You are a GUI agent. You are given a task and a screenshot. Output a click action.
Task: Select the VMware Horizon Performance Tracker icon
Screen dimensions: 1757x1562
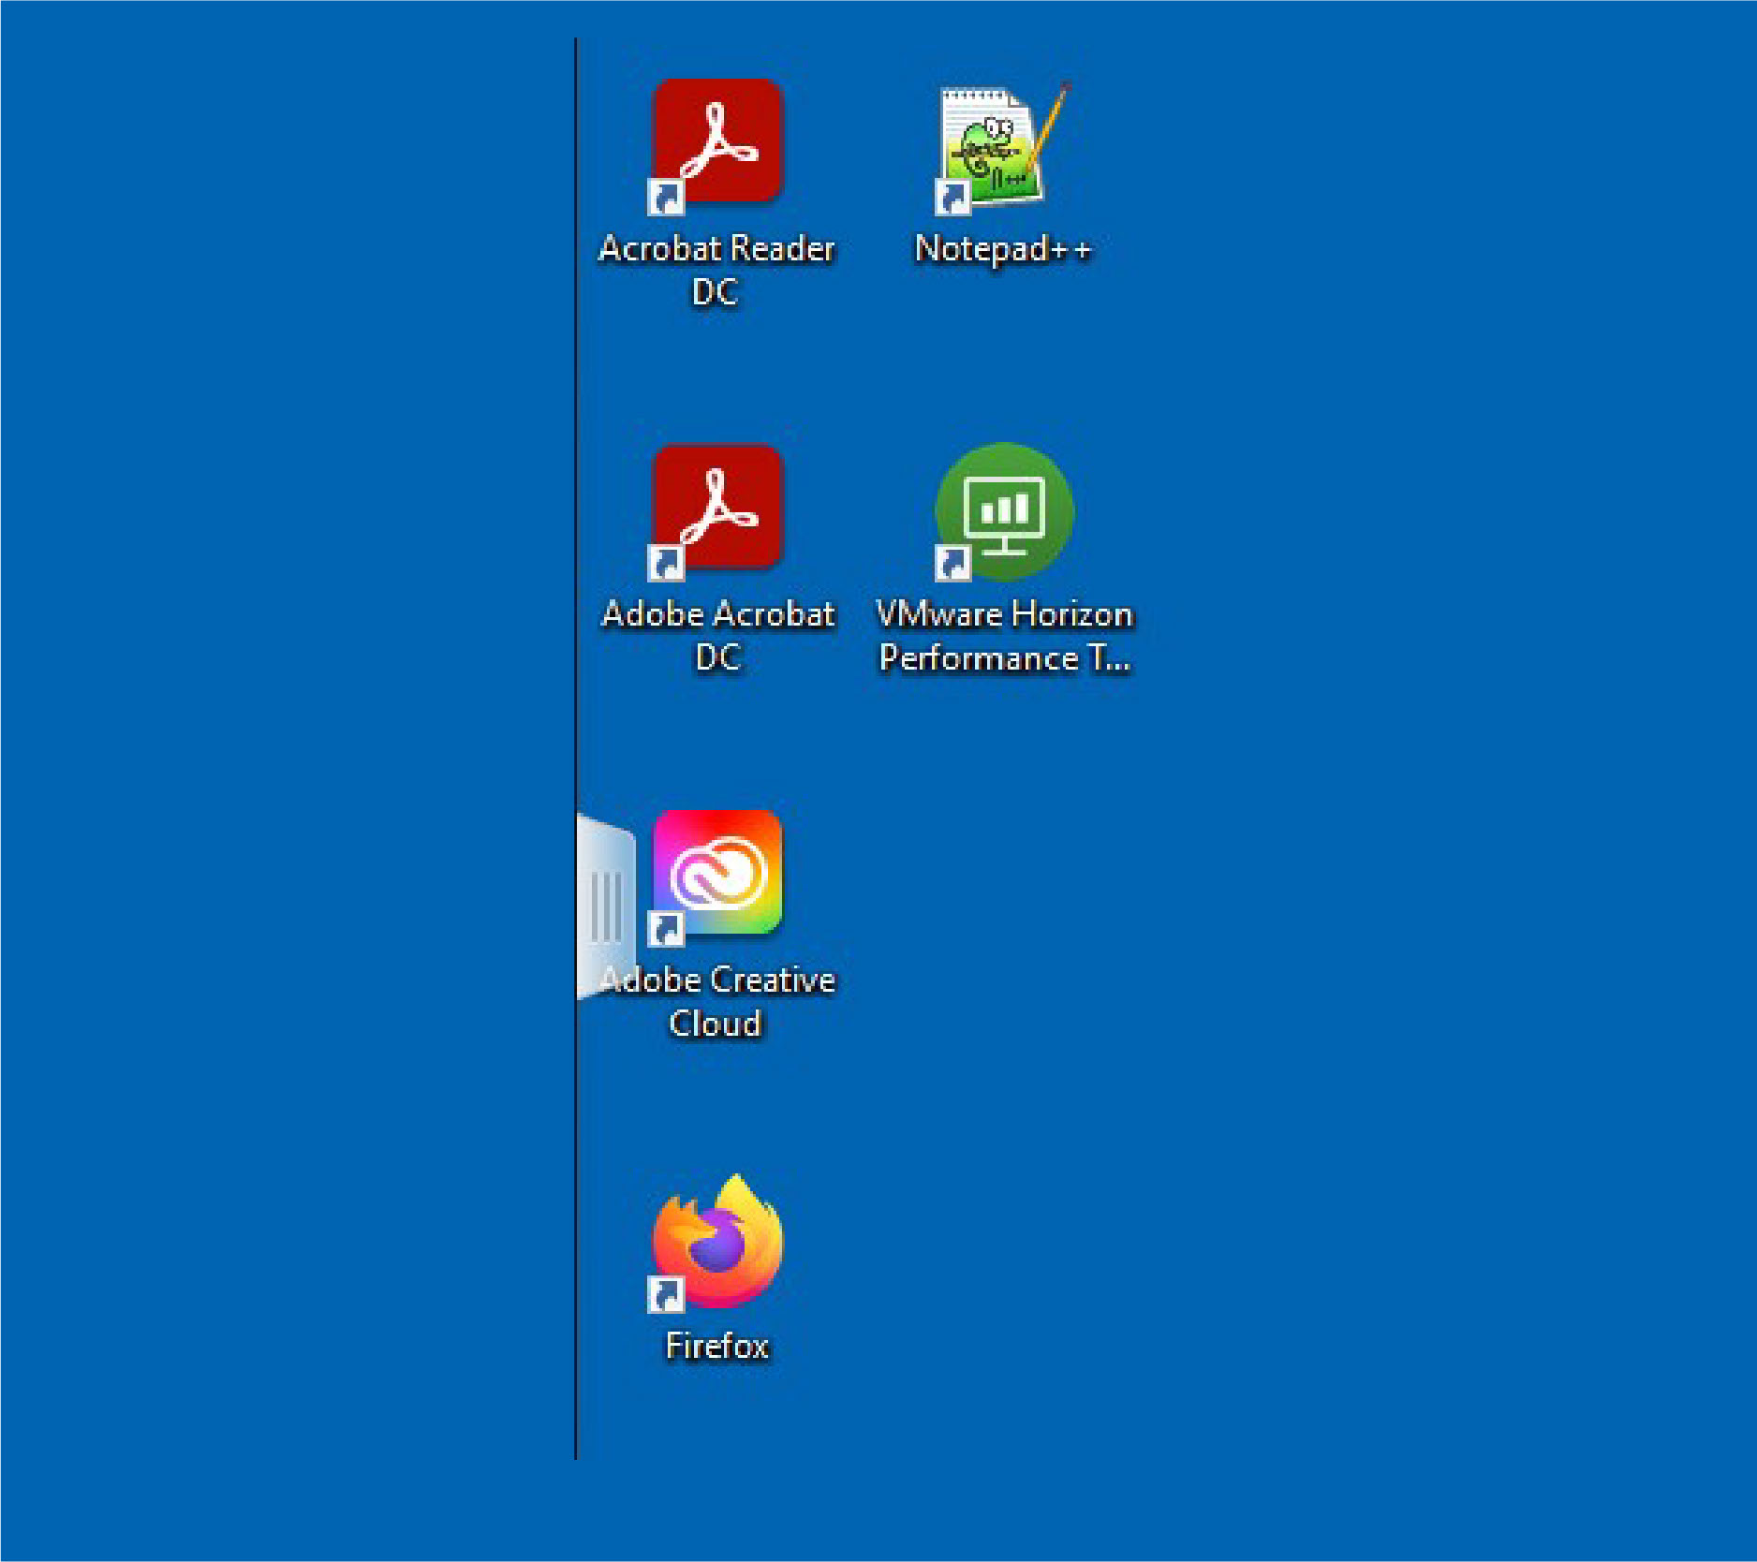pyautogui.click(x=1005, y=511)
